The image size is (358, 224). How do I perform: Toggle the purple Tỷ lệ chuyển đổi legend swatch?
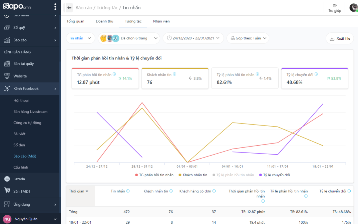coord(261,175)
